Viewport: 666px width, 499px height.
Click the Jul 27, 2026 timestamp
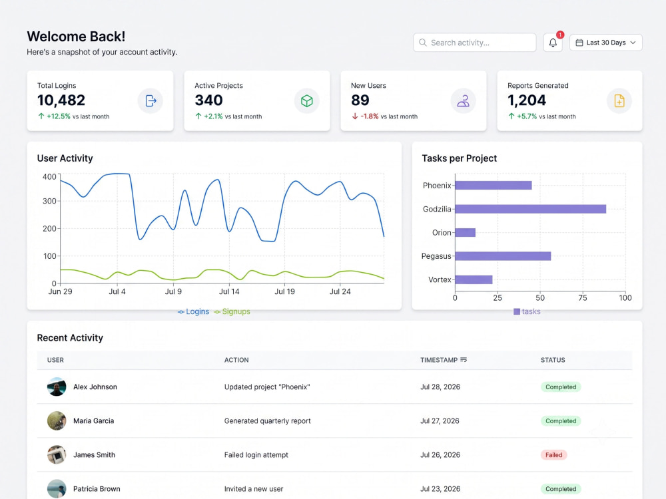click(440, 420)
